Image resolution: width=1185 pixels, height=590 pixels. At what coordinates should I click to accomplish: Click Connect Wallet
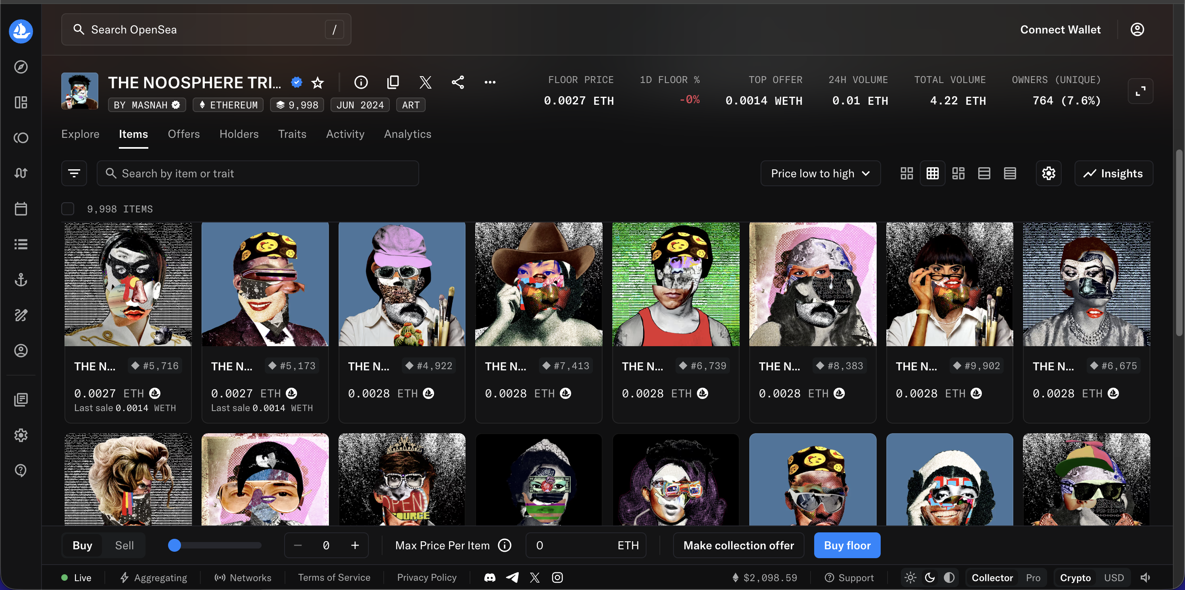point(1060,29)
